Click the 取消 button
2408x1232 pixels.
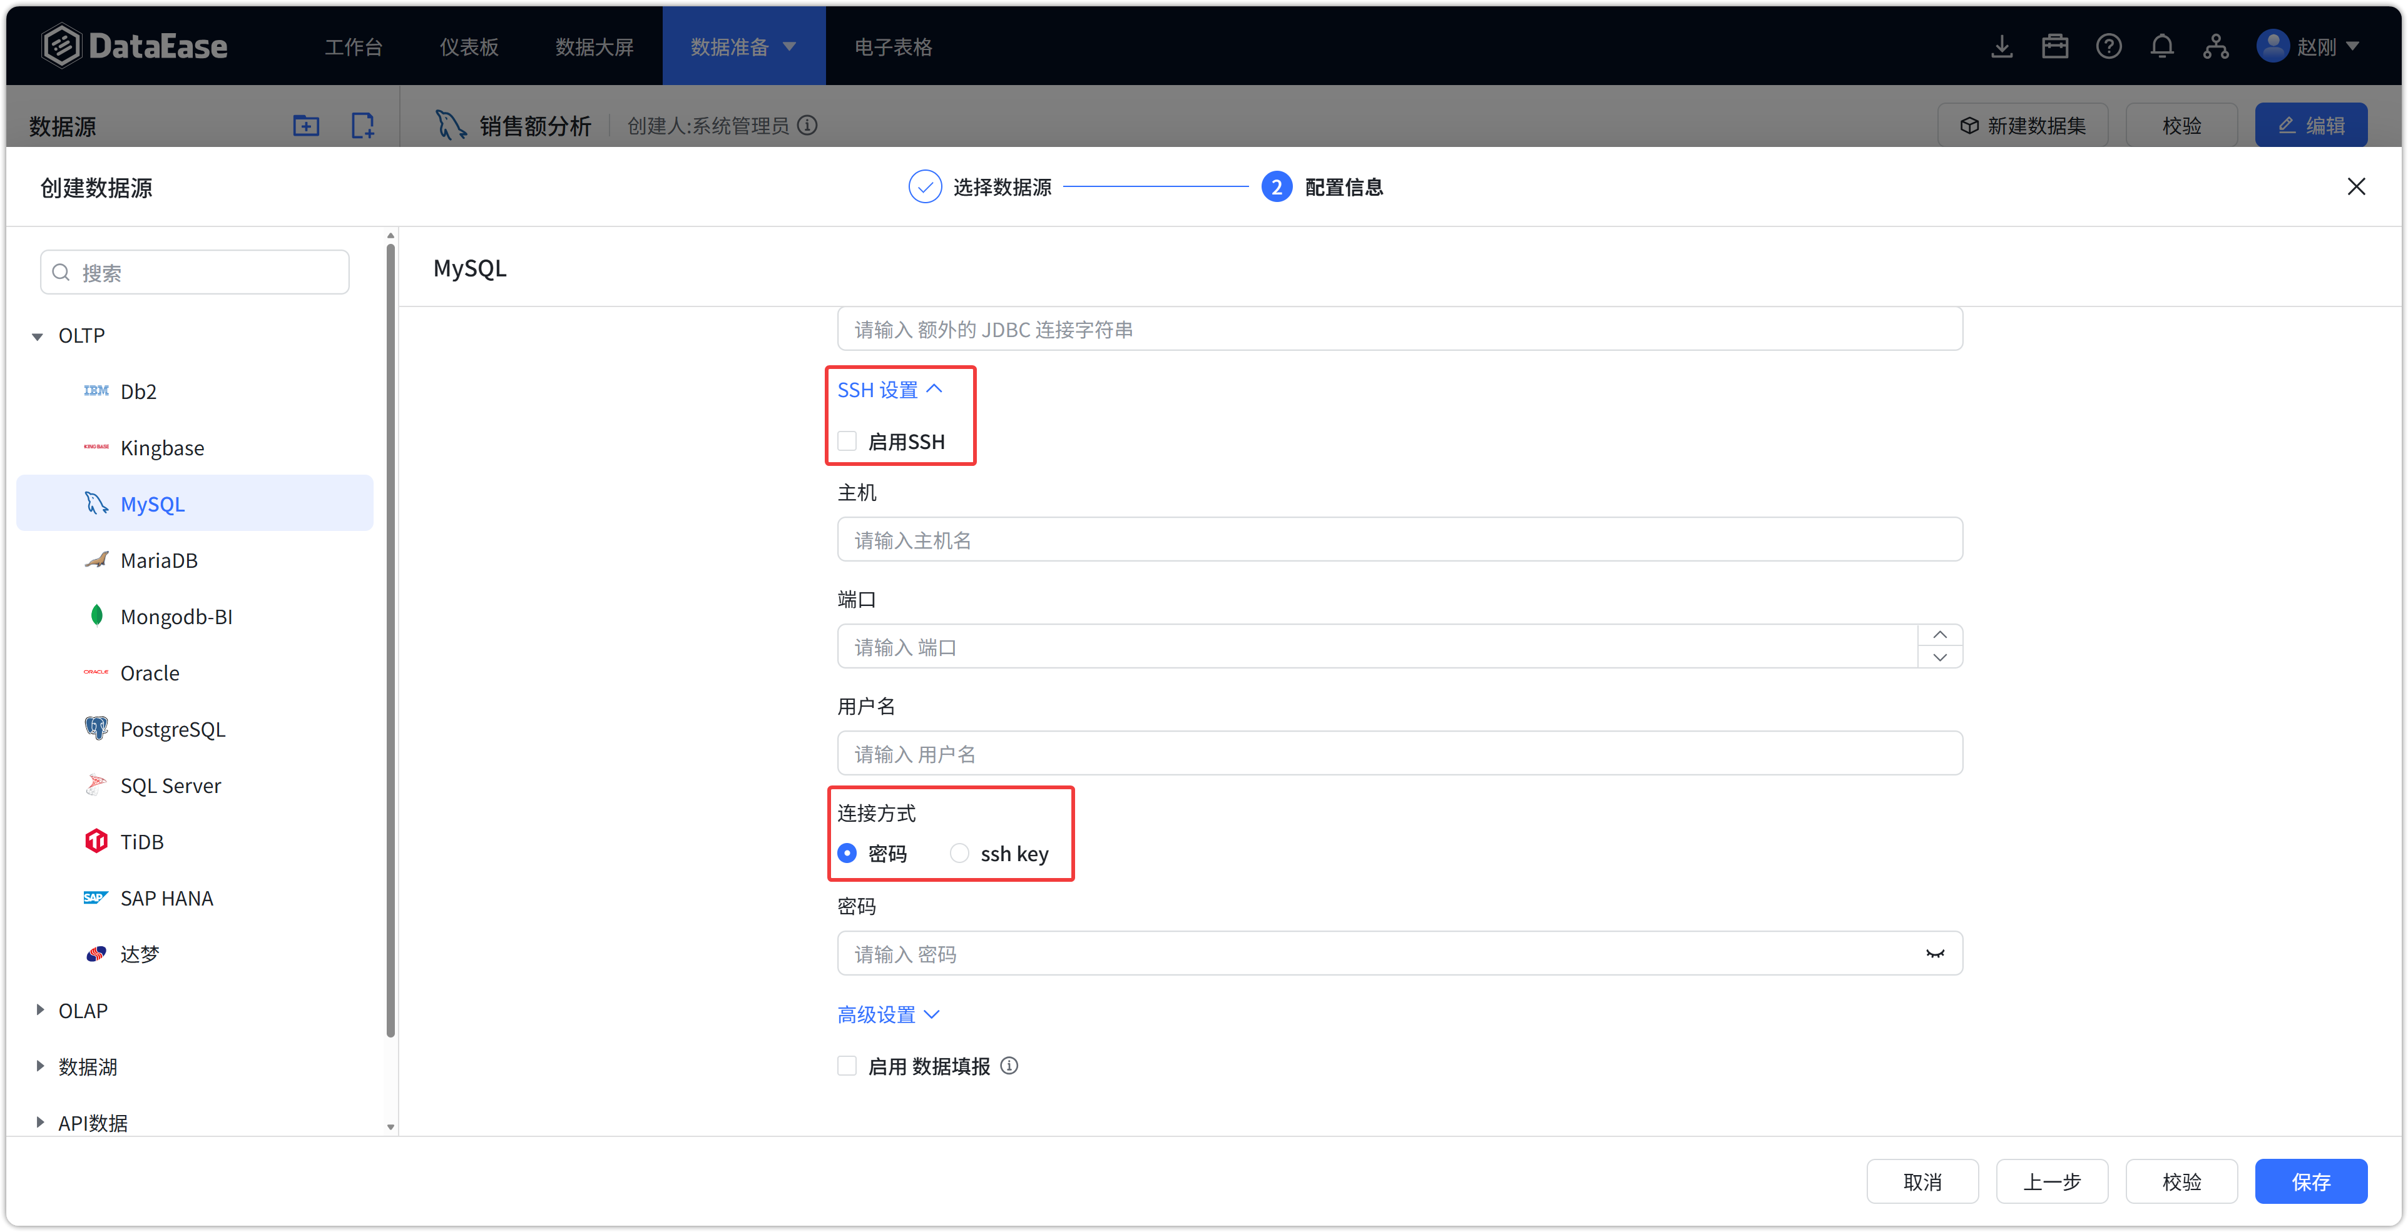(x=1922, y=1181)
